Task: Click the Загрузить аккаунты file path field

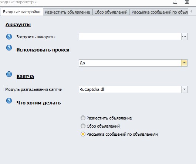Action: pos(130,36)
